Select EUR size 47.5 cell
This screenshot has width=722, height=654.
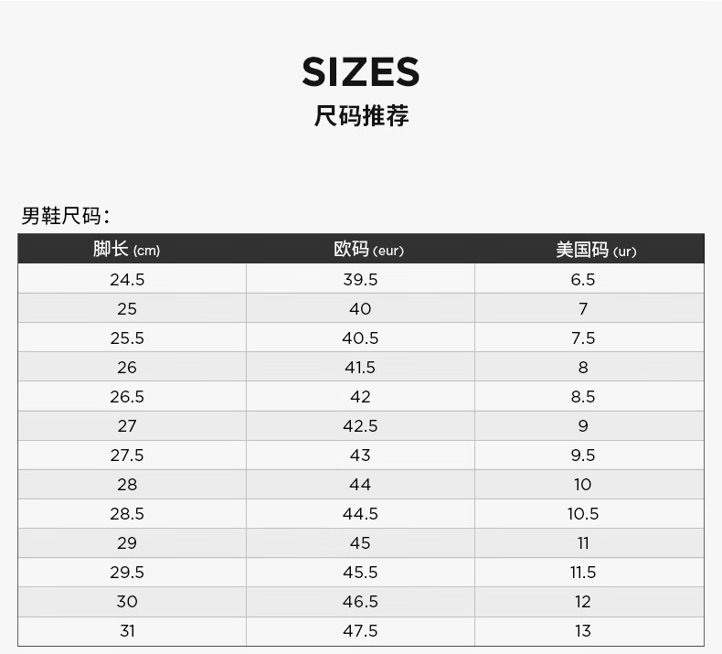(x=360, y=631)
